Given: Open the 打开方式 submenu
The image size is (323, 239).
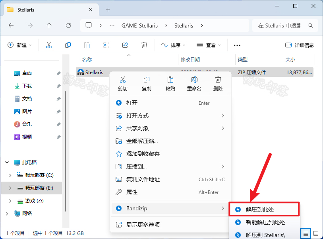Looking at the screenshot, I should [170, 116].
